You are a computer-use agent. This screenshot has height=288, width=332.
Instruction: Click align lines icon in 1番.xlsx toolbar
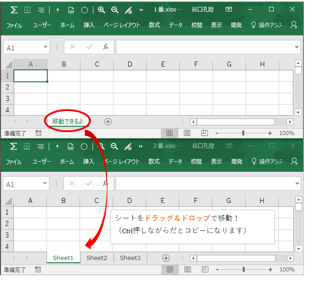[x=41, y=10]
